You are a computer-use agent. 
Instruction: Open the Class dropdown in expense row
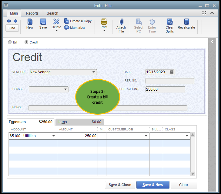coord(187,136)
